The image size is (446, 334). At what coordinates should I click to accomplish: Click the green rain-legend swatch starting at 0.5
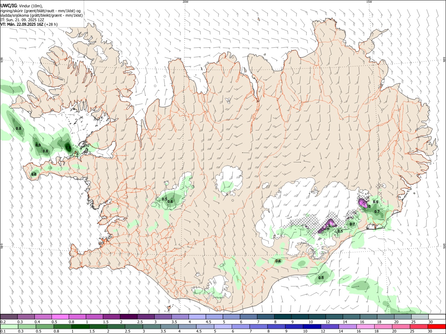coord(45,327)
